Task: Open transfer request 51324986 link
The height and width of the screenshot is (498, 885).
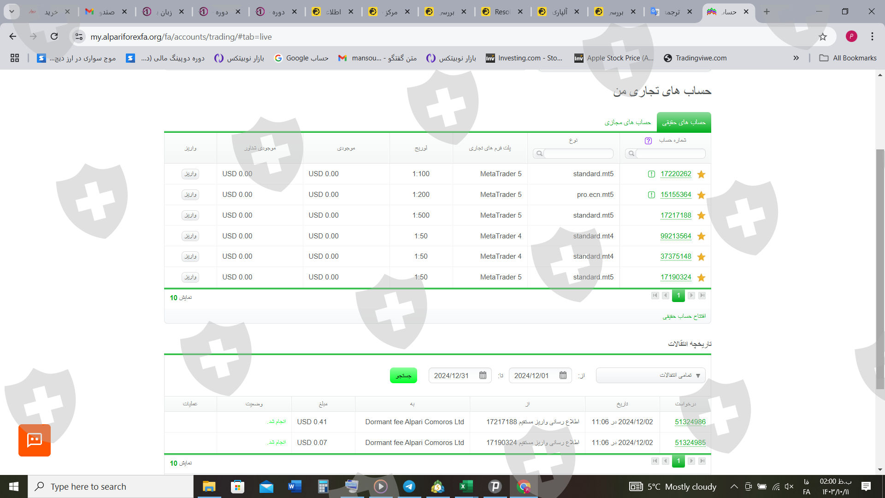Action: [x=690, y=422]
